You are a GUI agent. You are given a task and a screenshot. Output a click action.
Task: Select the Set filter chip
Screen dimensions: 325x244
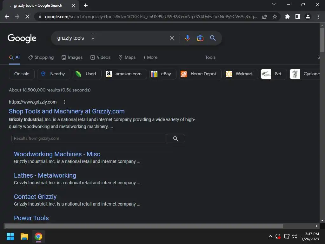pos(274,74)
